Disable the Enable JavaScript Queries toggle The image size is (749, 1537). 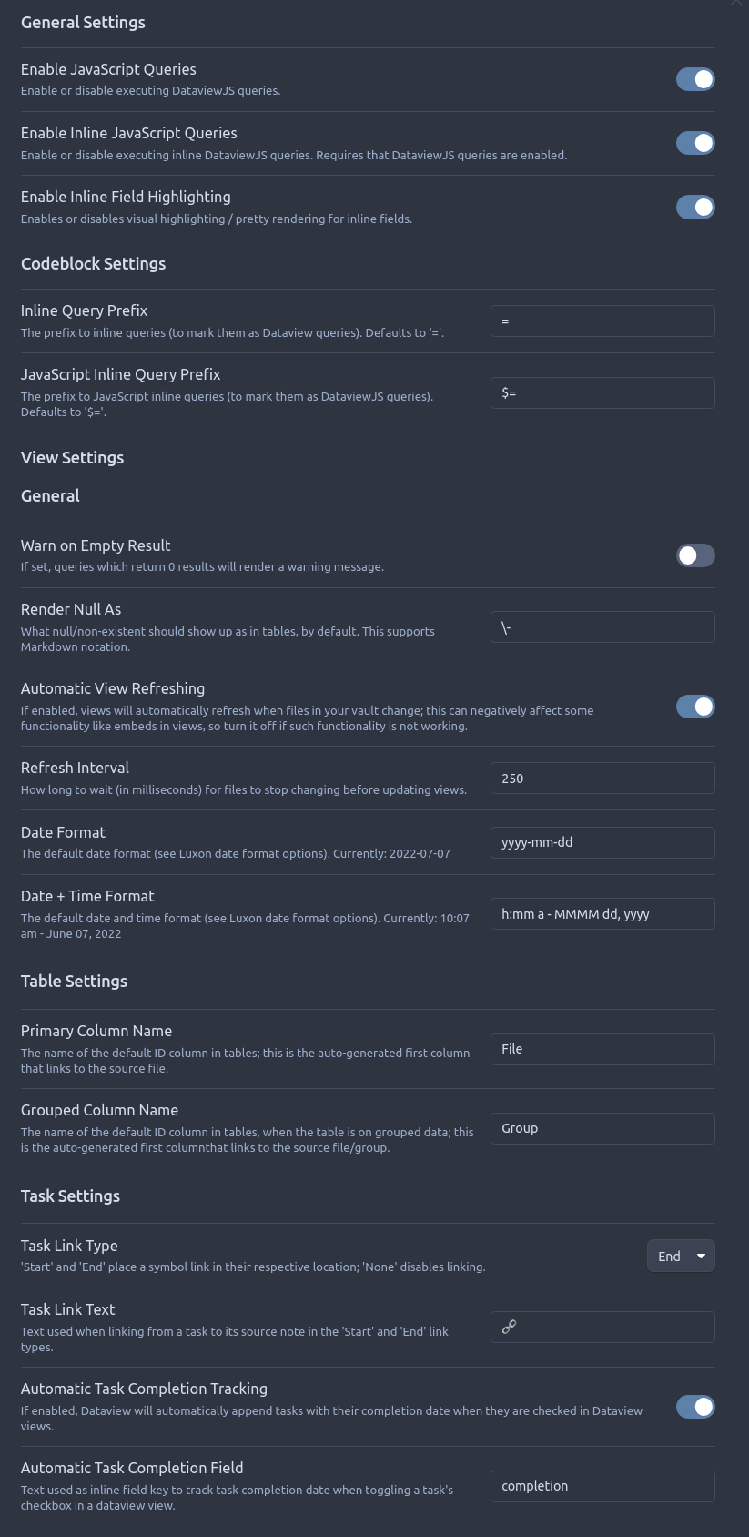(695, 79)
